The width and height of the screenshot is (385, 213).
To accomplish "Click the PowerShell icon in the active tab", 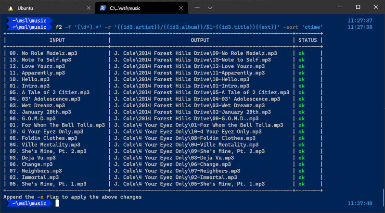I will (103, 8).
